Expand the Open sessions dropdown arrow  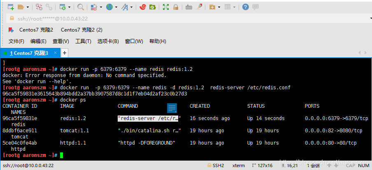(28, 7)
